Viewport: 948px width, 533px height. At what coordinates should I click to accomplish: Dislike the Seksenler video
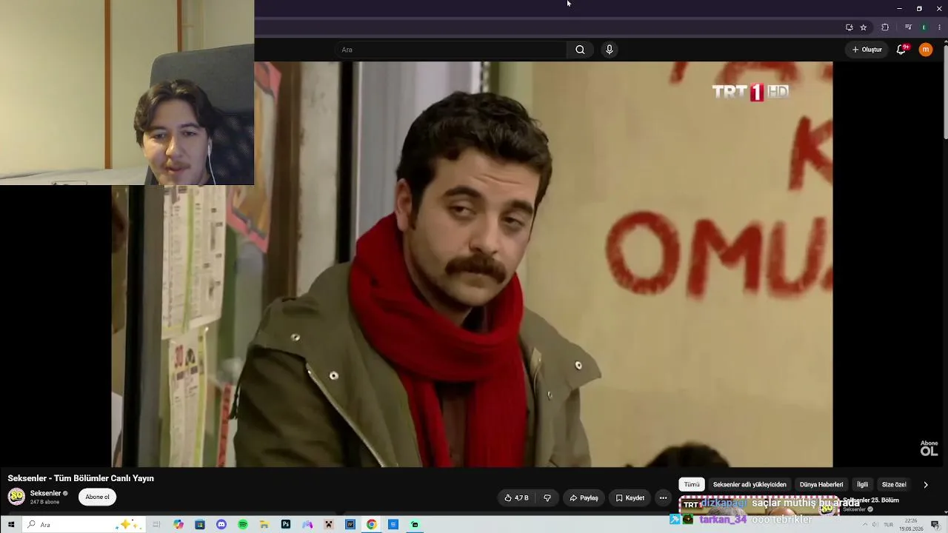pos(547,498)
